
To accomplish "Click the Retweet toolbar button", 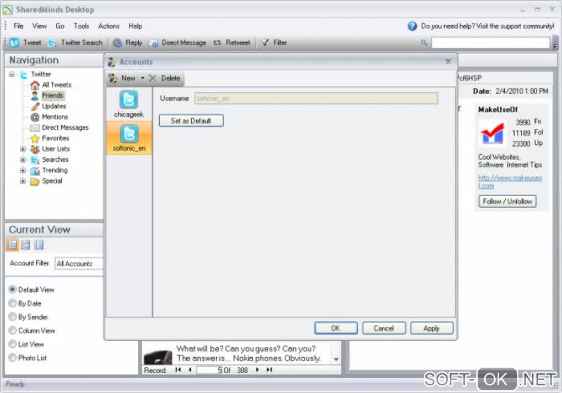I will (232, 42).
